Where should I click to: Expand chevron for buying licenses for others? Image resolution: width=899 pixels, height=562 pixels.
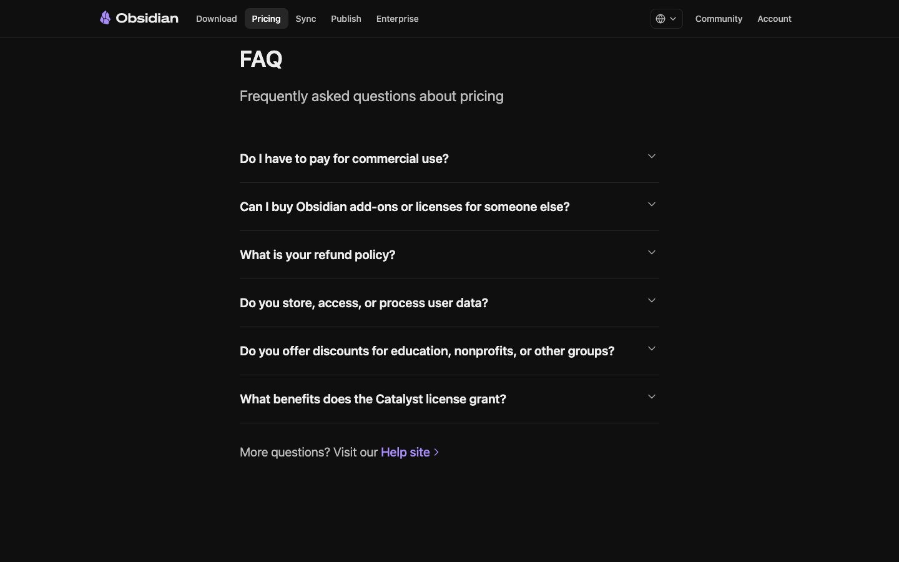(x=651, y=204)
